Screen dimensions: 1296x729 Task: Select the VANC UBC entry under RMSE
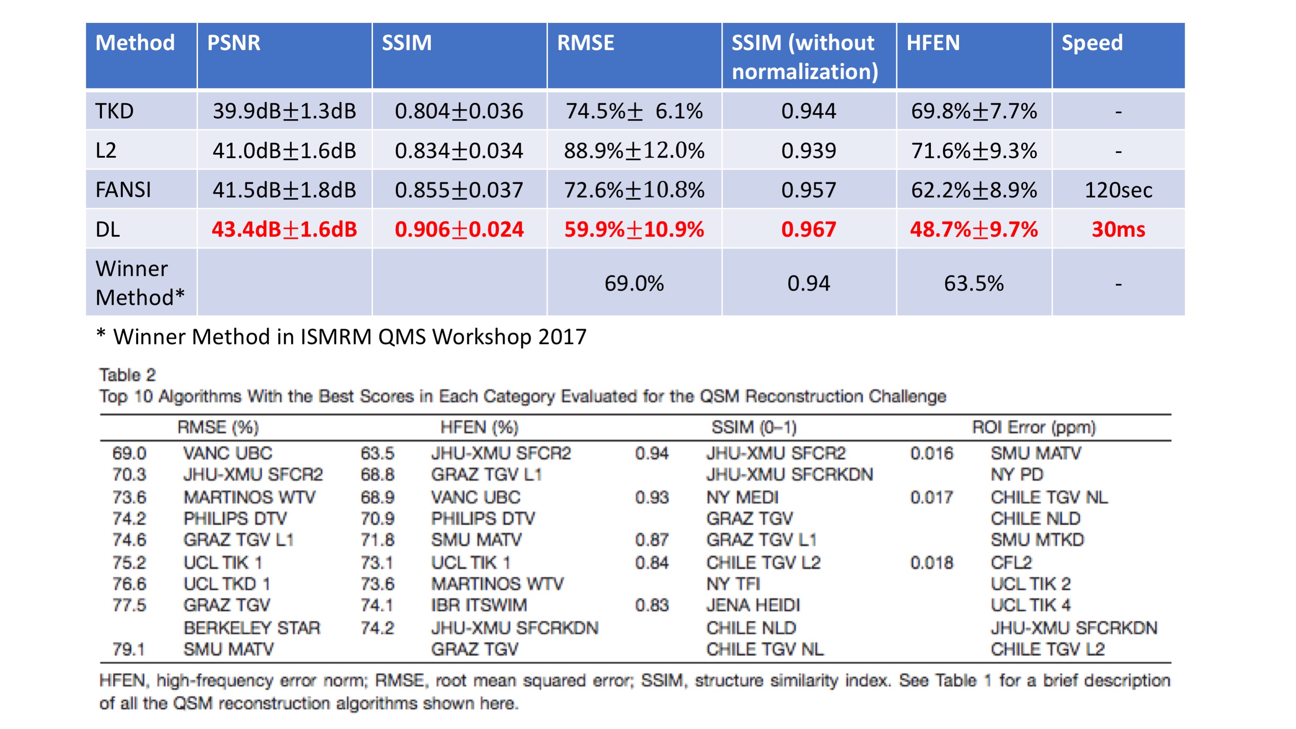(227, 453)
